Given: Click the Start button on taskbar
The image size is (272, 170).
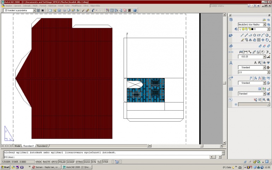Looking at the screenshot, I should coord(5,167).
